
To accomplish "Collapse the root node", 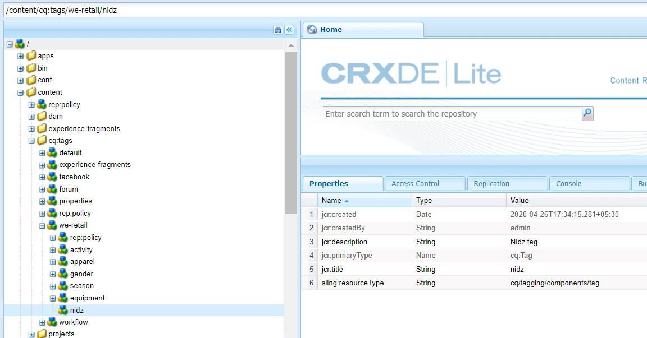I will point(10,44).
